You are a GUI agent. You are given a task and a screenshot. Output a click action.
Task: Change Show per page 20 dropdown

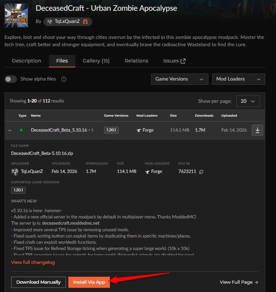[248, 101]
